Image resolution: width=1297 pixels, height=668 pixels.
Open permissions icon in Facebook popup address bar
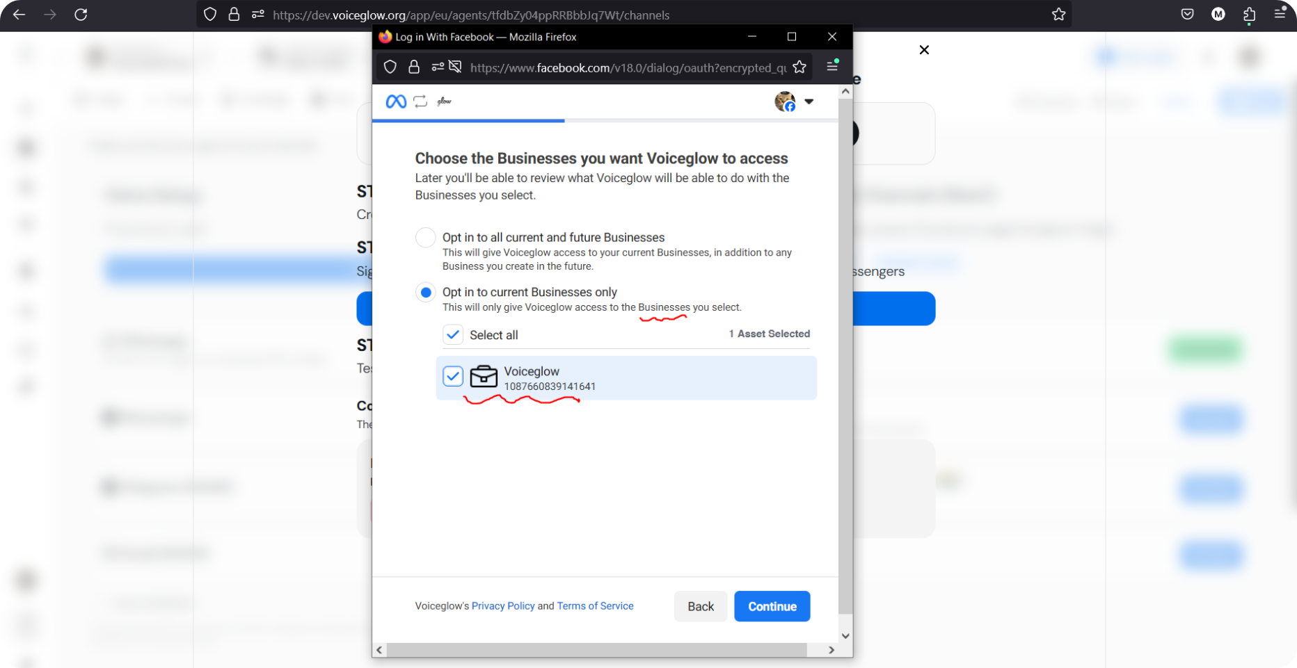pos(438,67)
